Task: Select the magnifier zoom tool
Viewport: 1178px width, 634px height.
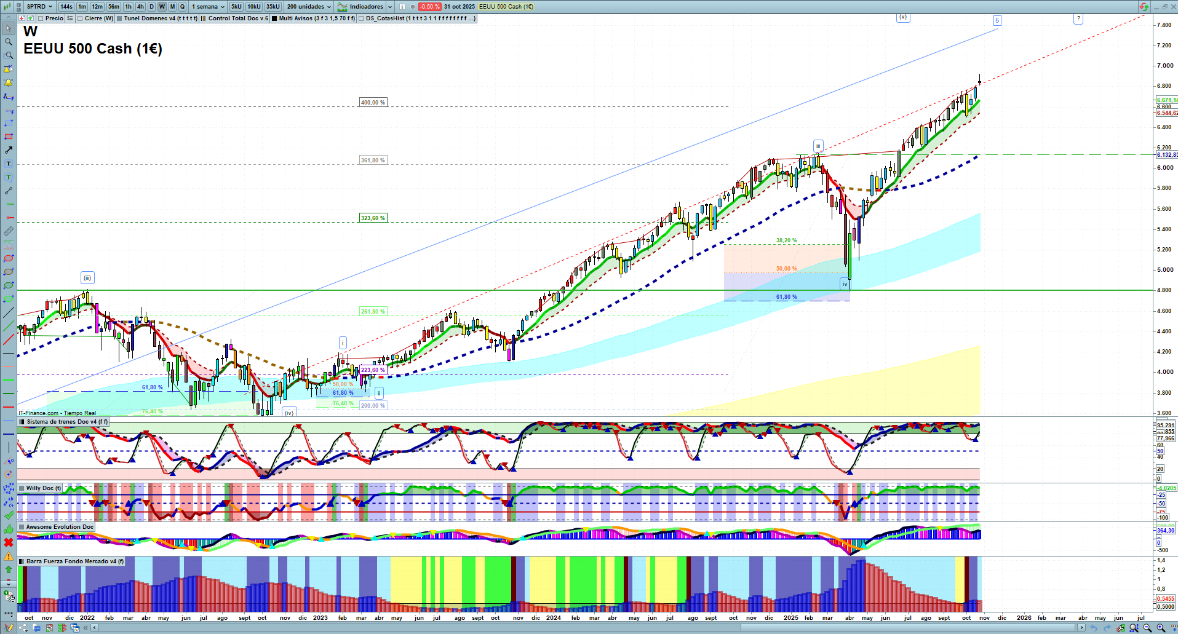Action: tap(8, 42)
